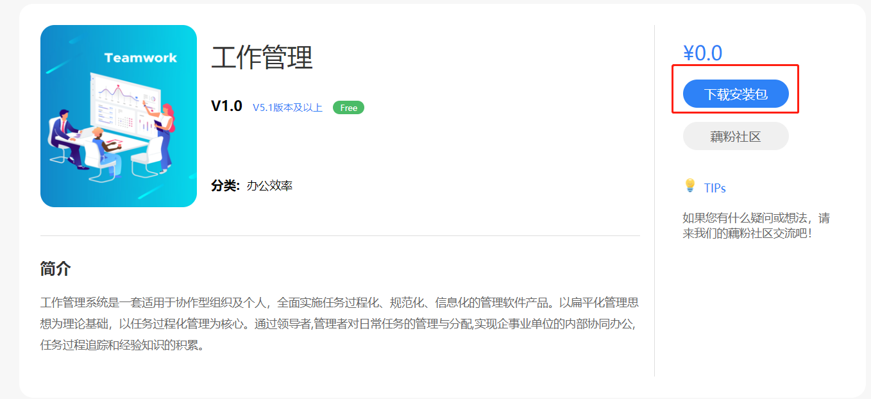This screenshot has height=399, width=871.
Task: Click the Teamwork caption inside app image
Action: click(140, 58)
